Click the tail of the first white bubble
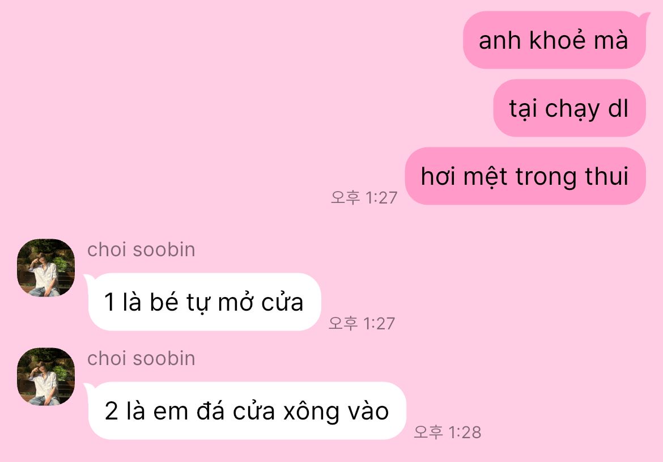This screenshot has width=663, height=462. [x=90, y=278]
